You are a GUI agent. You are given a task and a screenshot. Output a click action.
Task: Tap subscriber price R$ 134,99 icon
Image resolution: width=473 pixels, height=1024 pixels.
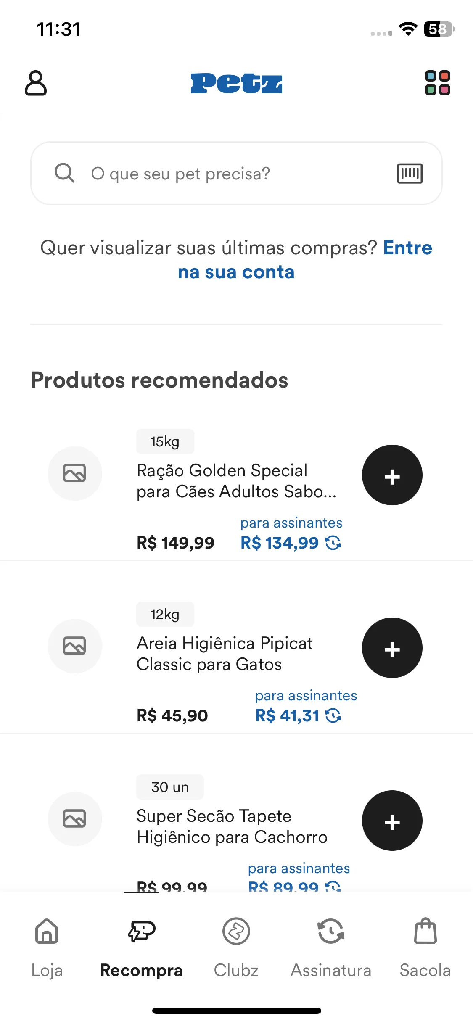click(x=333, y=543)
